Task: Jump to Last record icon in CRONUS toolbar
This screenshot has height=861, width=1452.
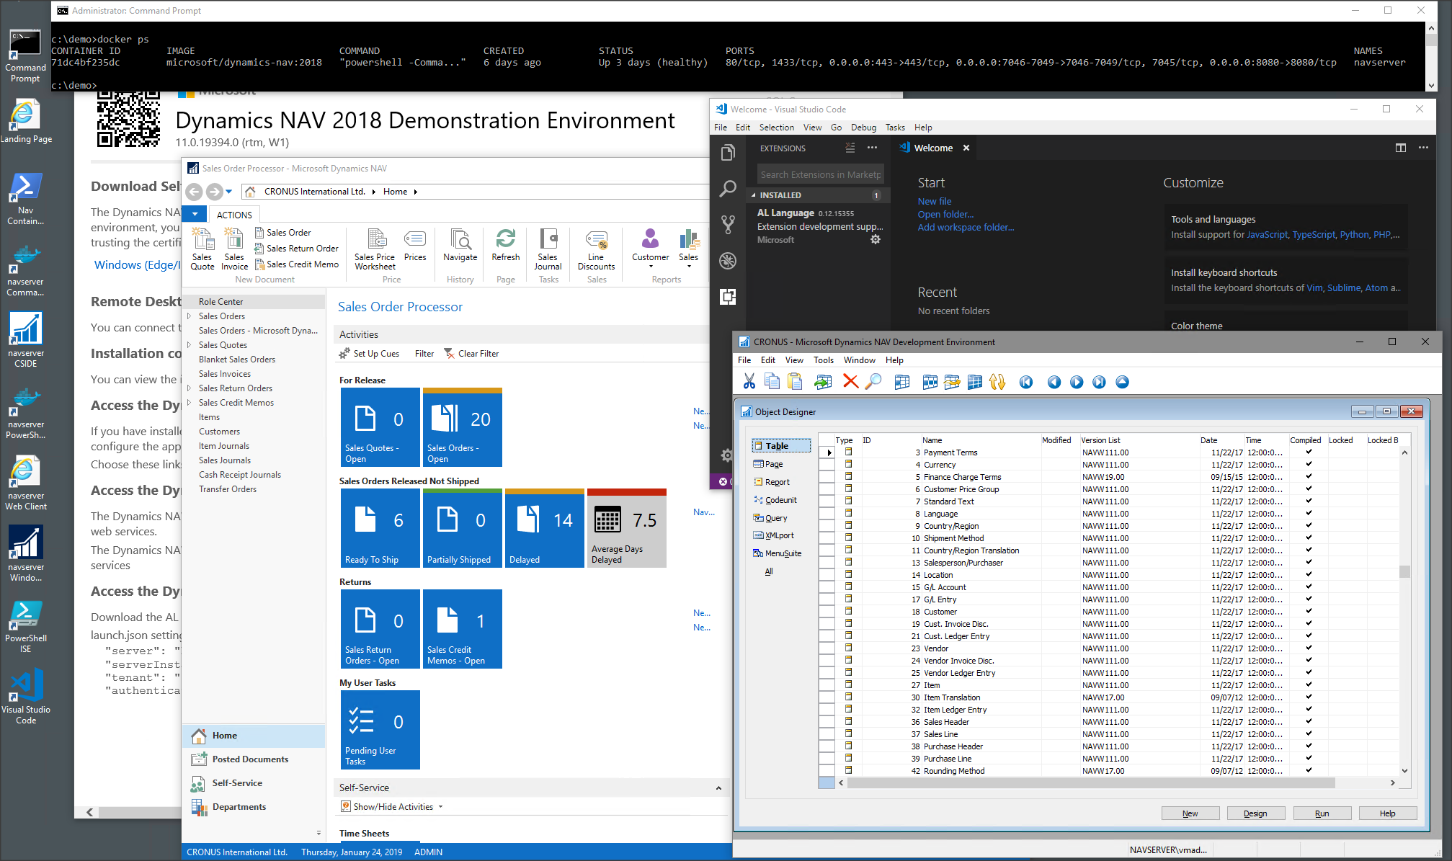Action: pos(1099,382)
